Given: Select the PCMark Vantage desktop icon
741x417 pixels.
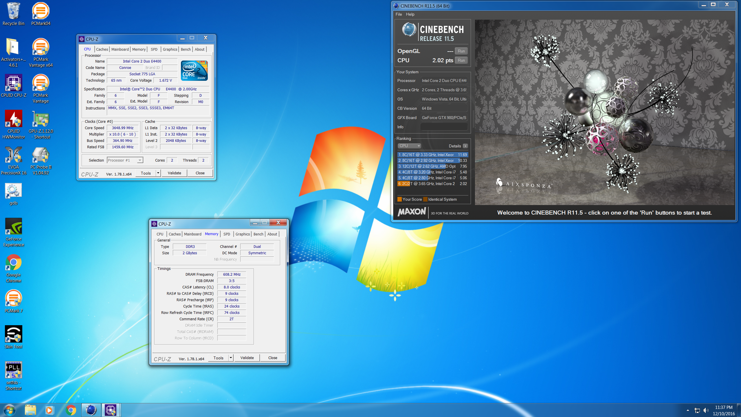Looking at the screenshot, I should (x=41, y=89).
